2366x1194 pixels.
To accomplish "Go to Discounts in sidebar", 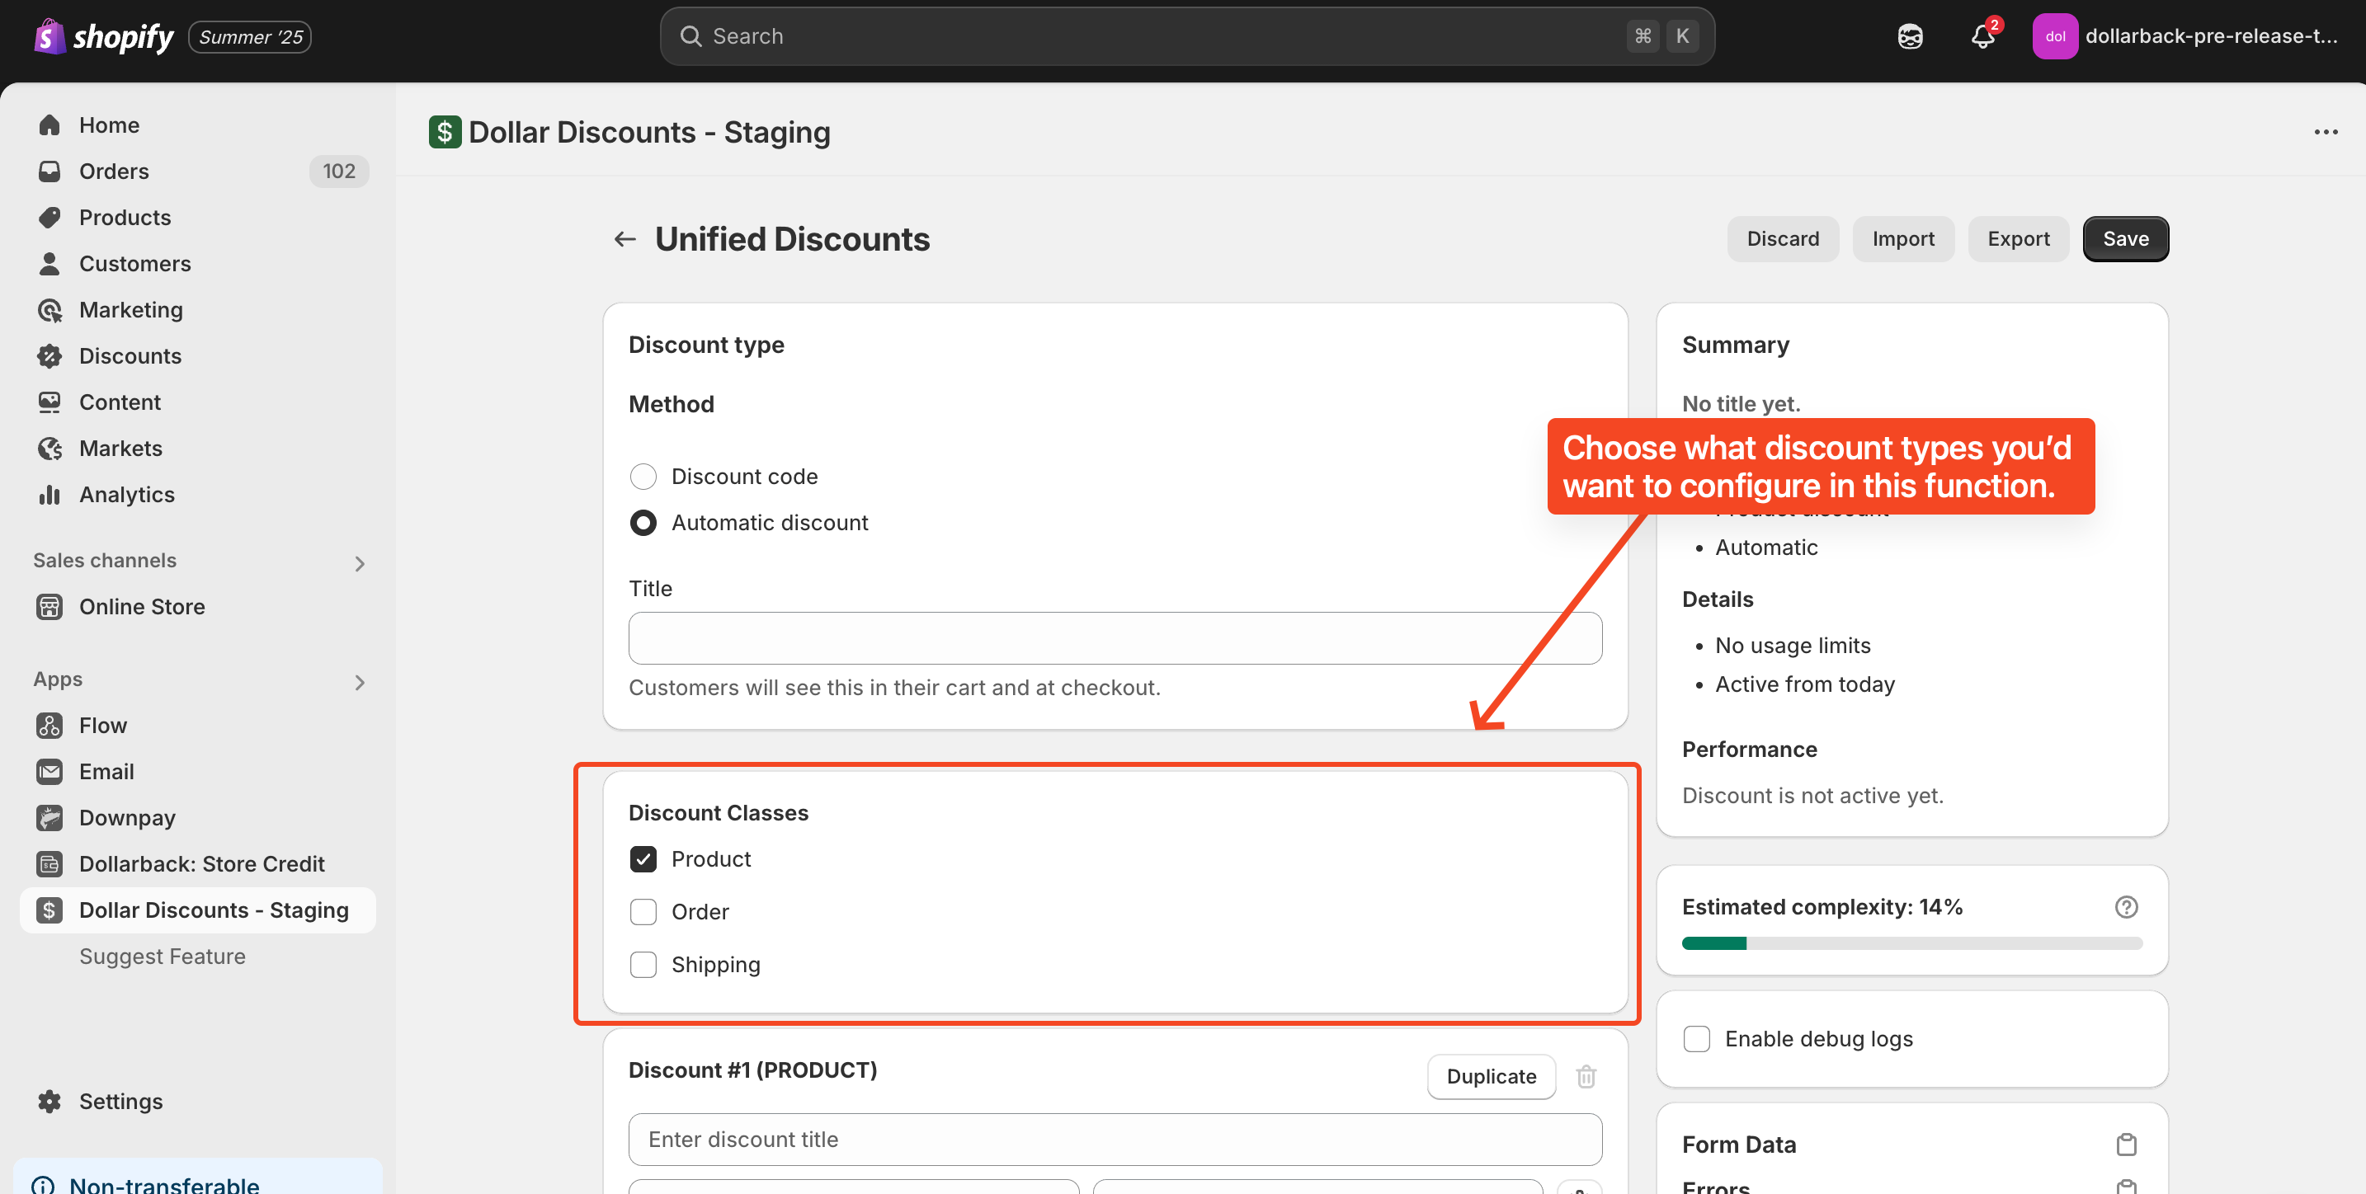I will pyautogui.click(x=130, y=356).
